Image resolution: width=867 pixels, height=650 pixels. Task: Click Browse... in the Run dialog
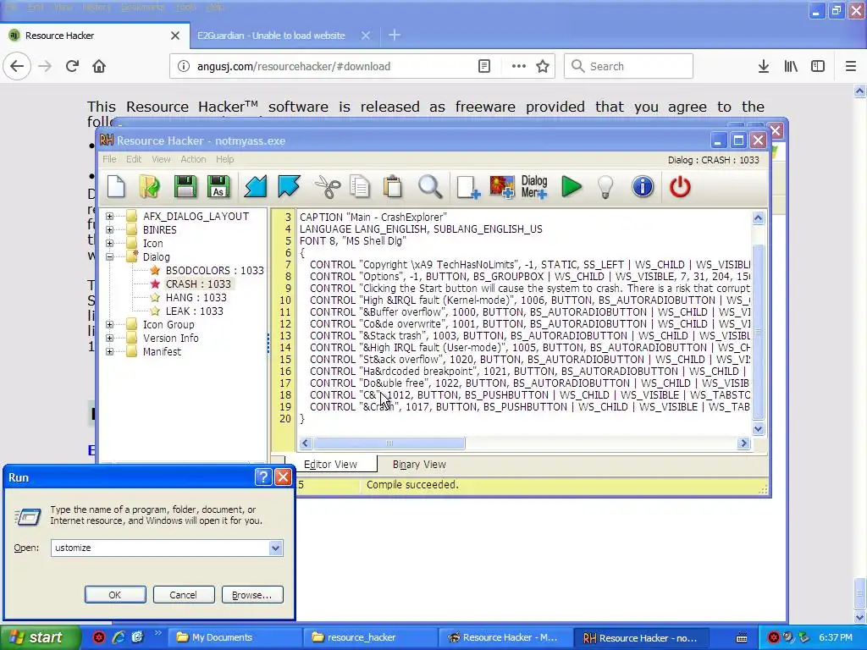[251, 595]
